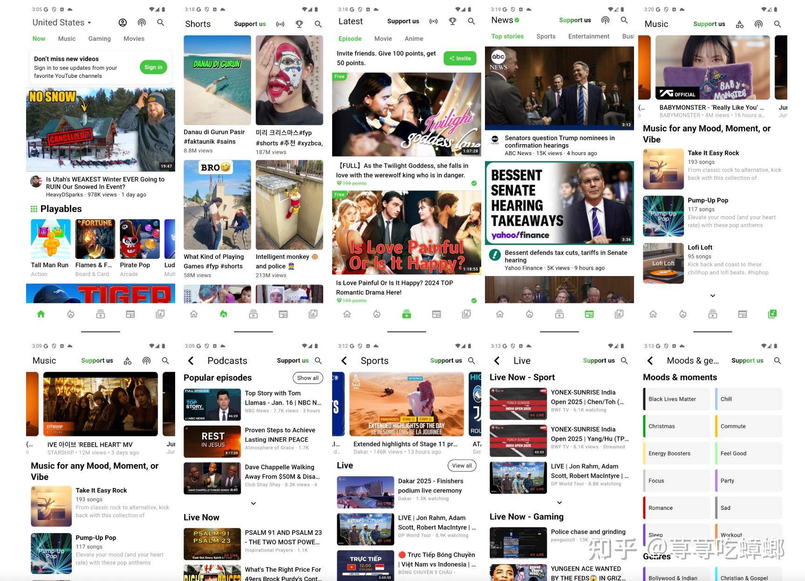
Task: Switch to Movies tab
Action: pos(134,39)
